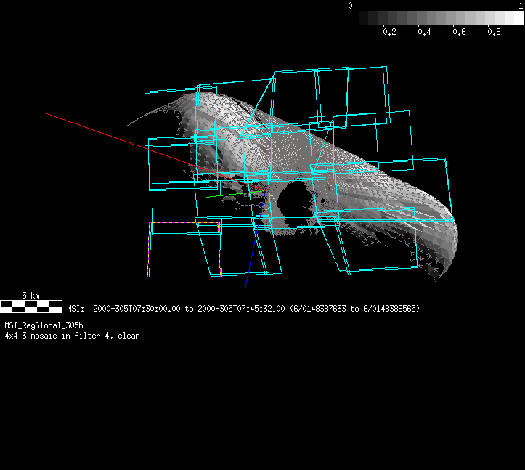Click the '4x4_3 mosaic in filter 4, clean' text
The height and width of the screenshot is (470, 525).
[72, 336]
